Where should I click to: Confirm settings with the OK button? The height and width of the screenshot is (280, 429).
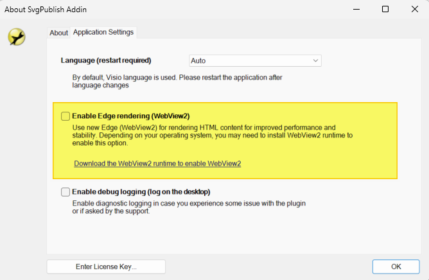tap(396, 267)
